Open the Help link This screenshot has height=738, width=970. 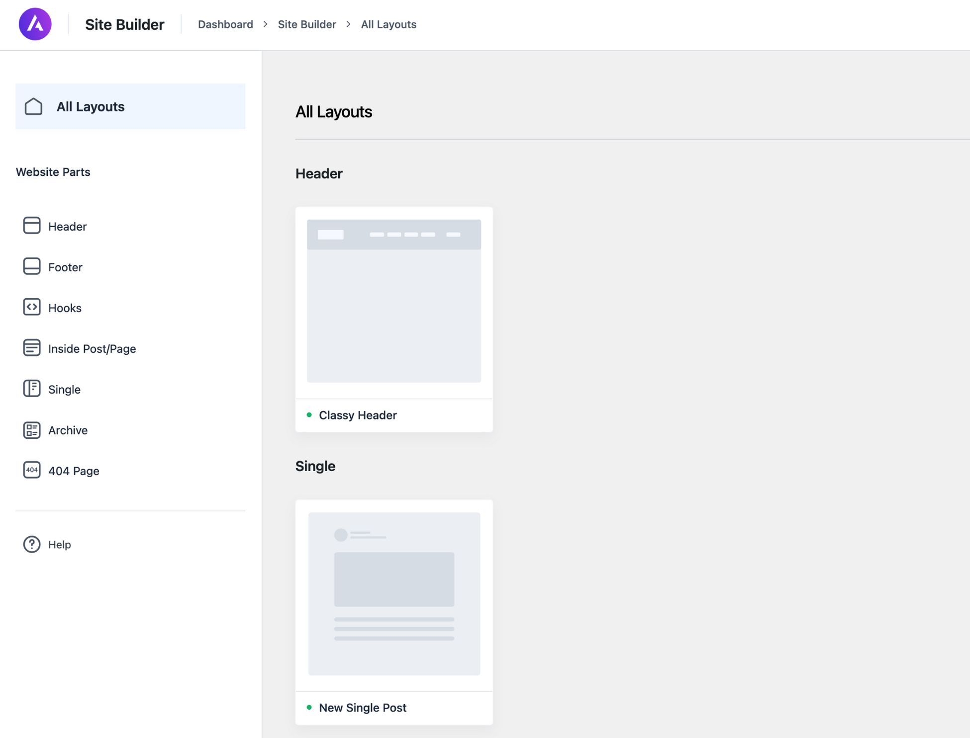pos(60,545)
